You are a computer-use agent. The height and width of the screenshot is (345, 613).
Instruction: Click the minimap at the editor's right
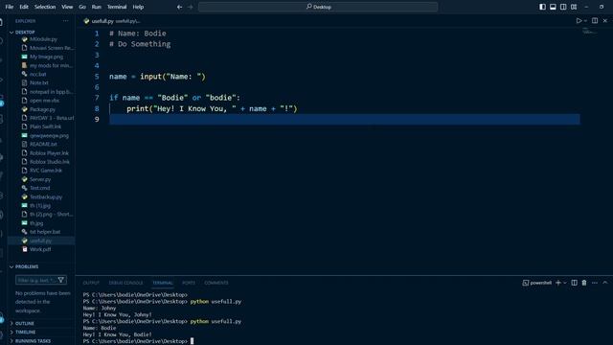click(590, 32)
